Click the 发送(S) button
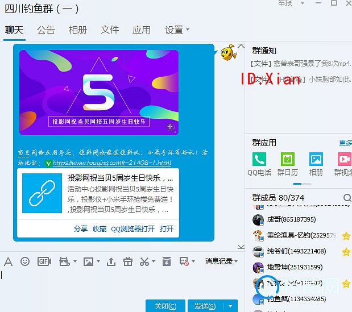 pyautogui.click(x=205, y=306)
